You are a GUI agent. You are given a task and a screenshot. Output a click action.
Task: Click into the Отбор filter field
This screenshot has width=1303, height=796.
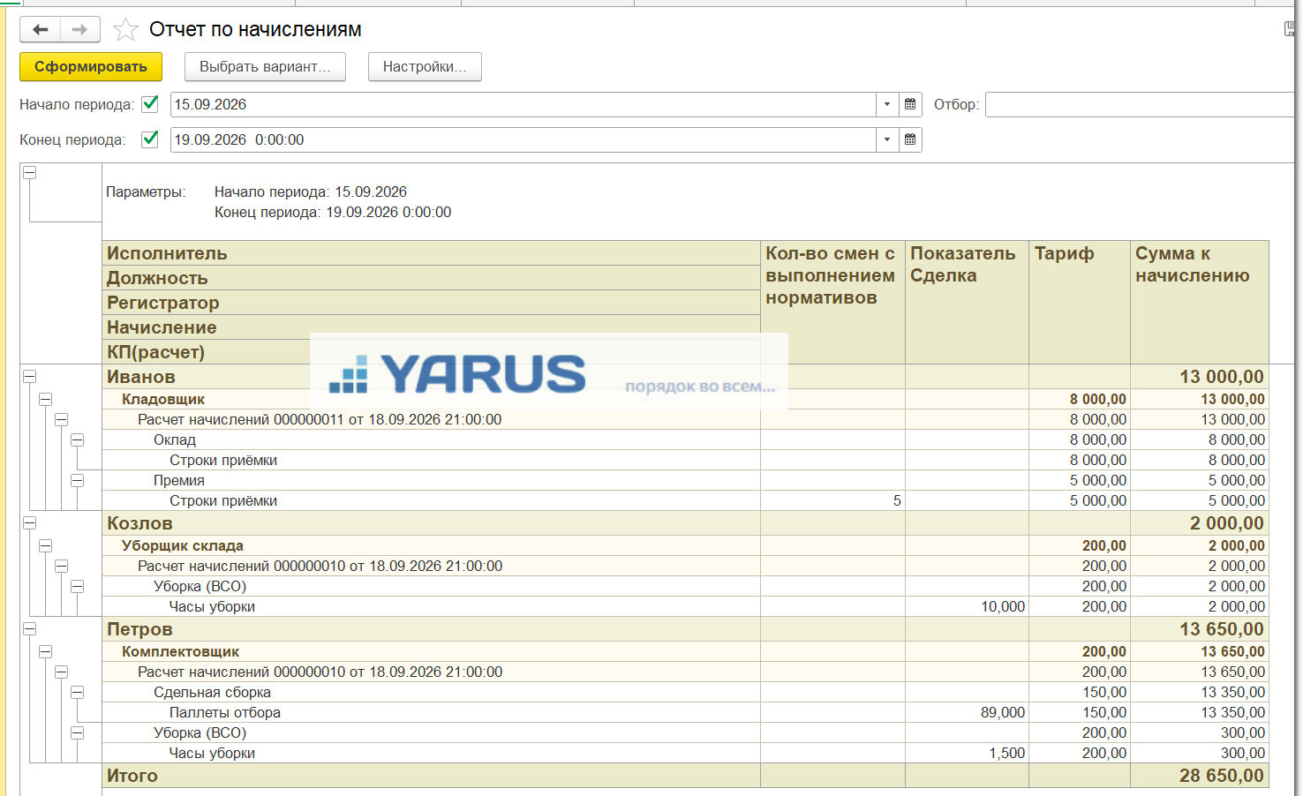(1141, 104)
